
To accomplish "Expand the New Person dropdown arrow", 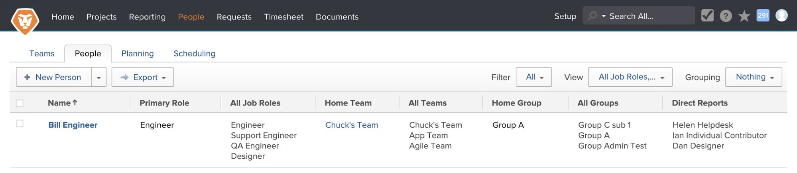I will (99, 77).
